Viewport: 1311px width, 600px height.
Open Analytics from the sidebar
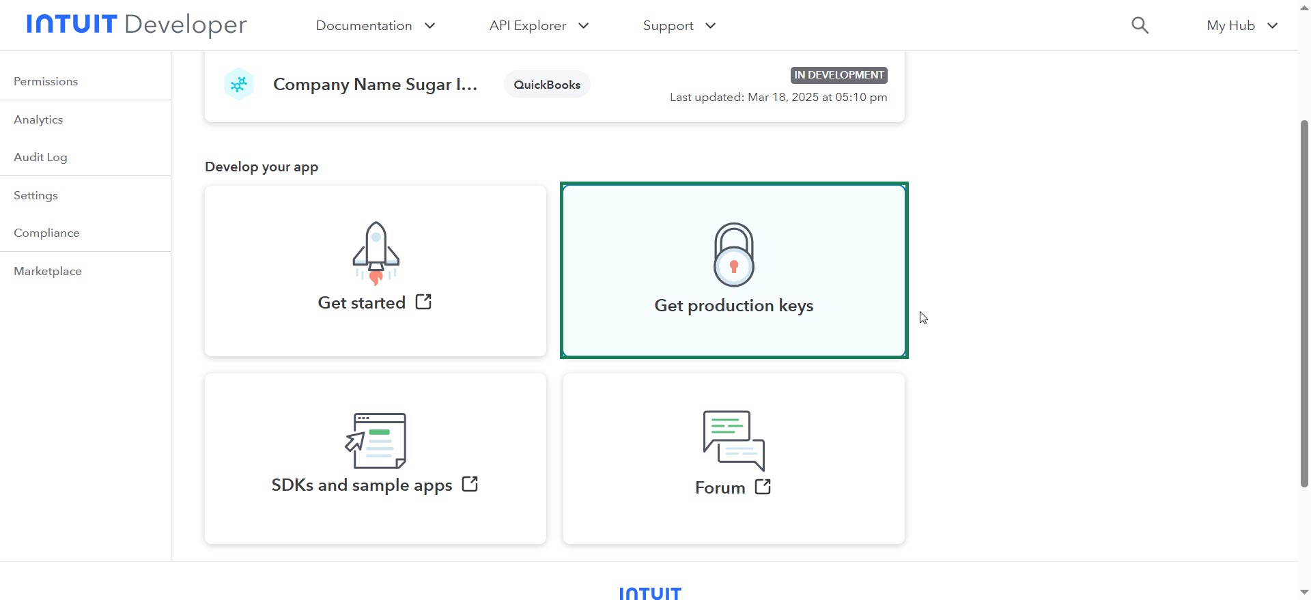pos(38,119)
